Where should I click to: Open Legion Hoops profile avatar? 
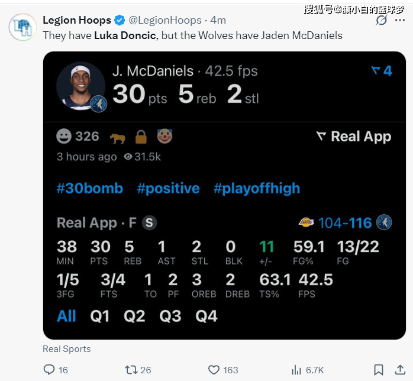pos(22,27)
